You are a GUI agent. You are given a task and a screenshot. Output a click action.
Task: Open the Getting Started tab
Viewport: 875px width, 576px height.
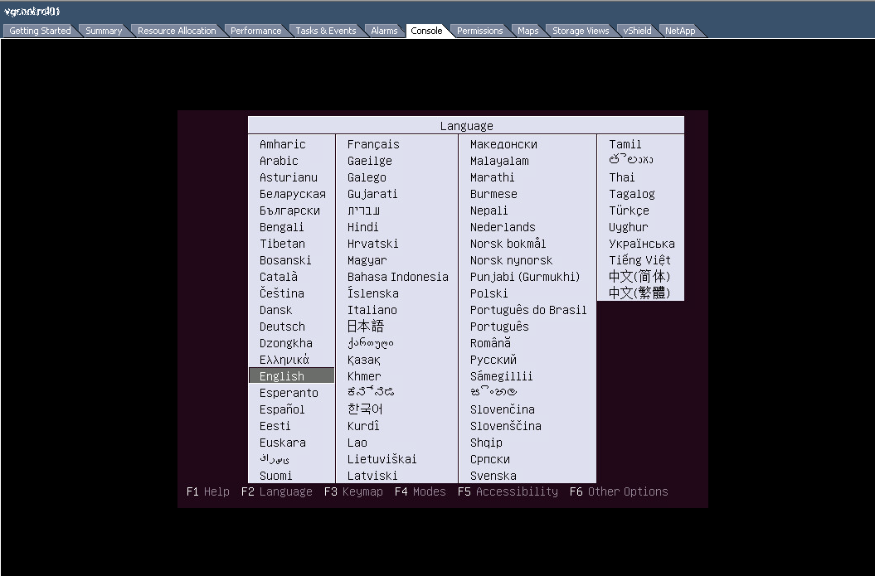(40, 31)
